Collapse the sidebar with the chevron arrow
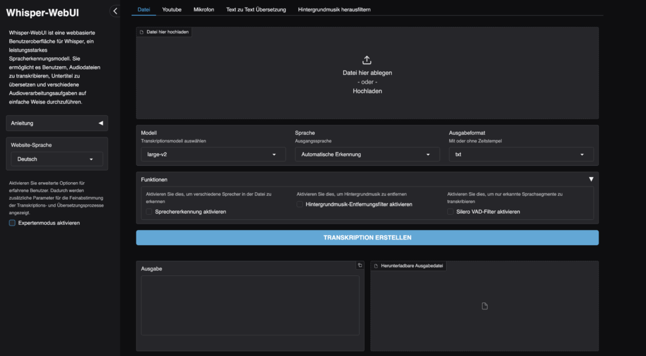Image resolution: width=646 pixels, height=356 pixels. point(115,11)
